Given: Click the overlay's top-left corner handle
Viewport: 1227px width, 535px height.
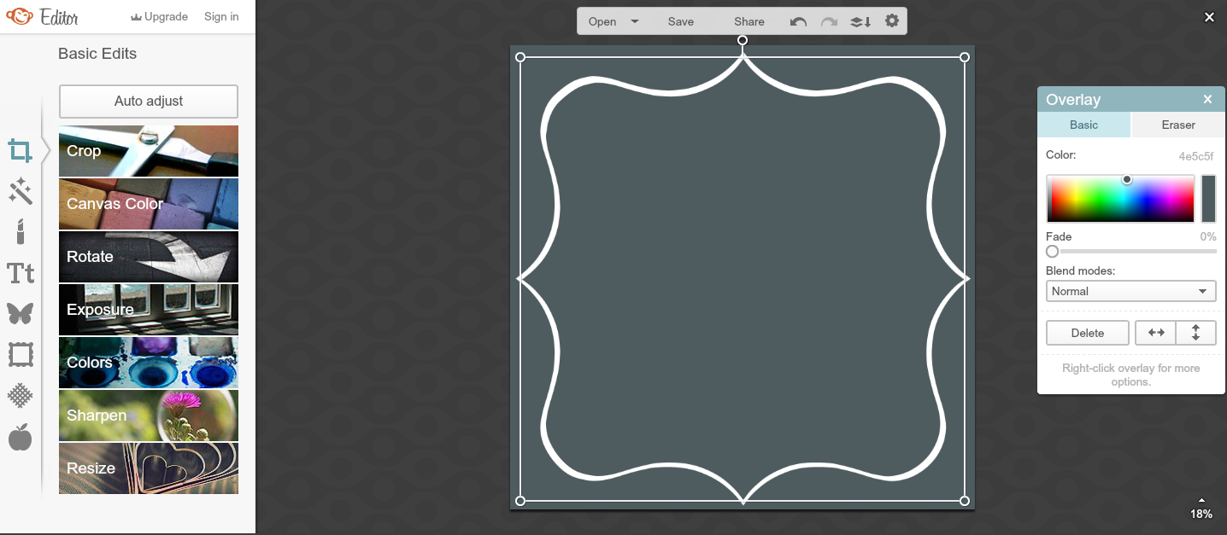Looking at the screenshot, I should click(x=520, y=57).
